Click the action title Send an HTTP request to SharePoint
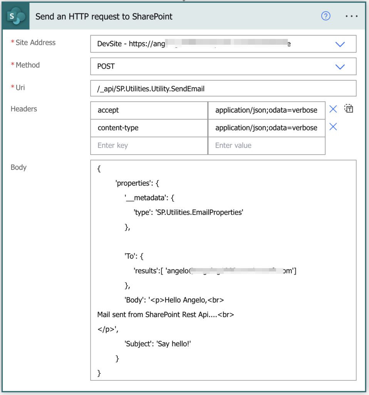Viewport: 369px width, 395px height. (x=104, y=17)
